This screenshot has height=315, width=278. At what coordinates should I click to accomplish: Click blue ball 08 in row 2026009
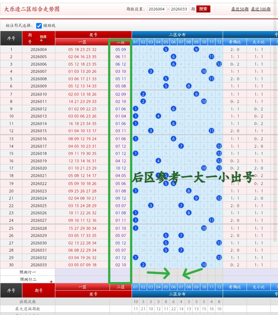pos(189,86)
